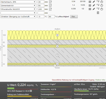Toggle Mineralwolle WLG035 layer on/off
Image resolution: width=106 pixels, height=99 pixels.
pyautogui.click(x=102, y=9)
